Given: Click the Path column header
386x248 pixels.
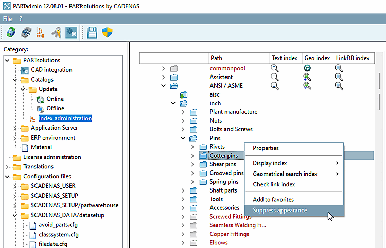Looking at the screenshot, I should (239, 58).
